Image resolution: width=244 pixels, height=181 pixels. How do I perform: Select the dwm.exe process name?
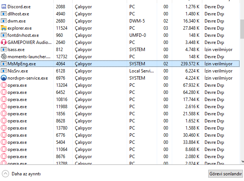click(17, 21)
